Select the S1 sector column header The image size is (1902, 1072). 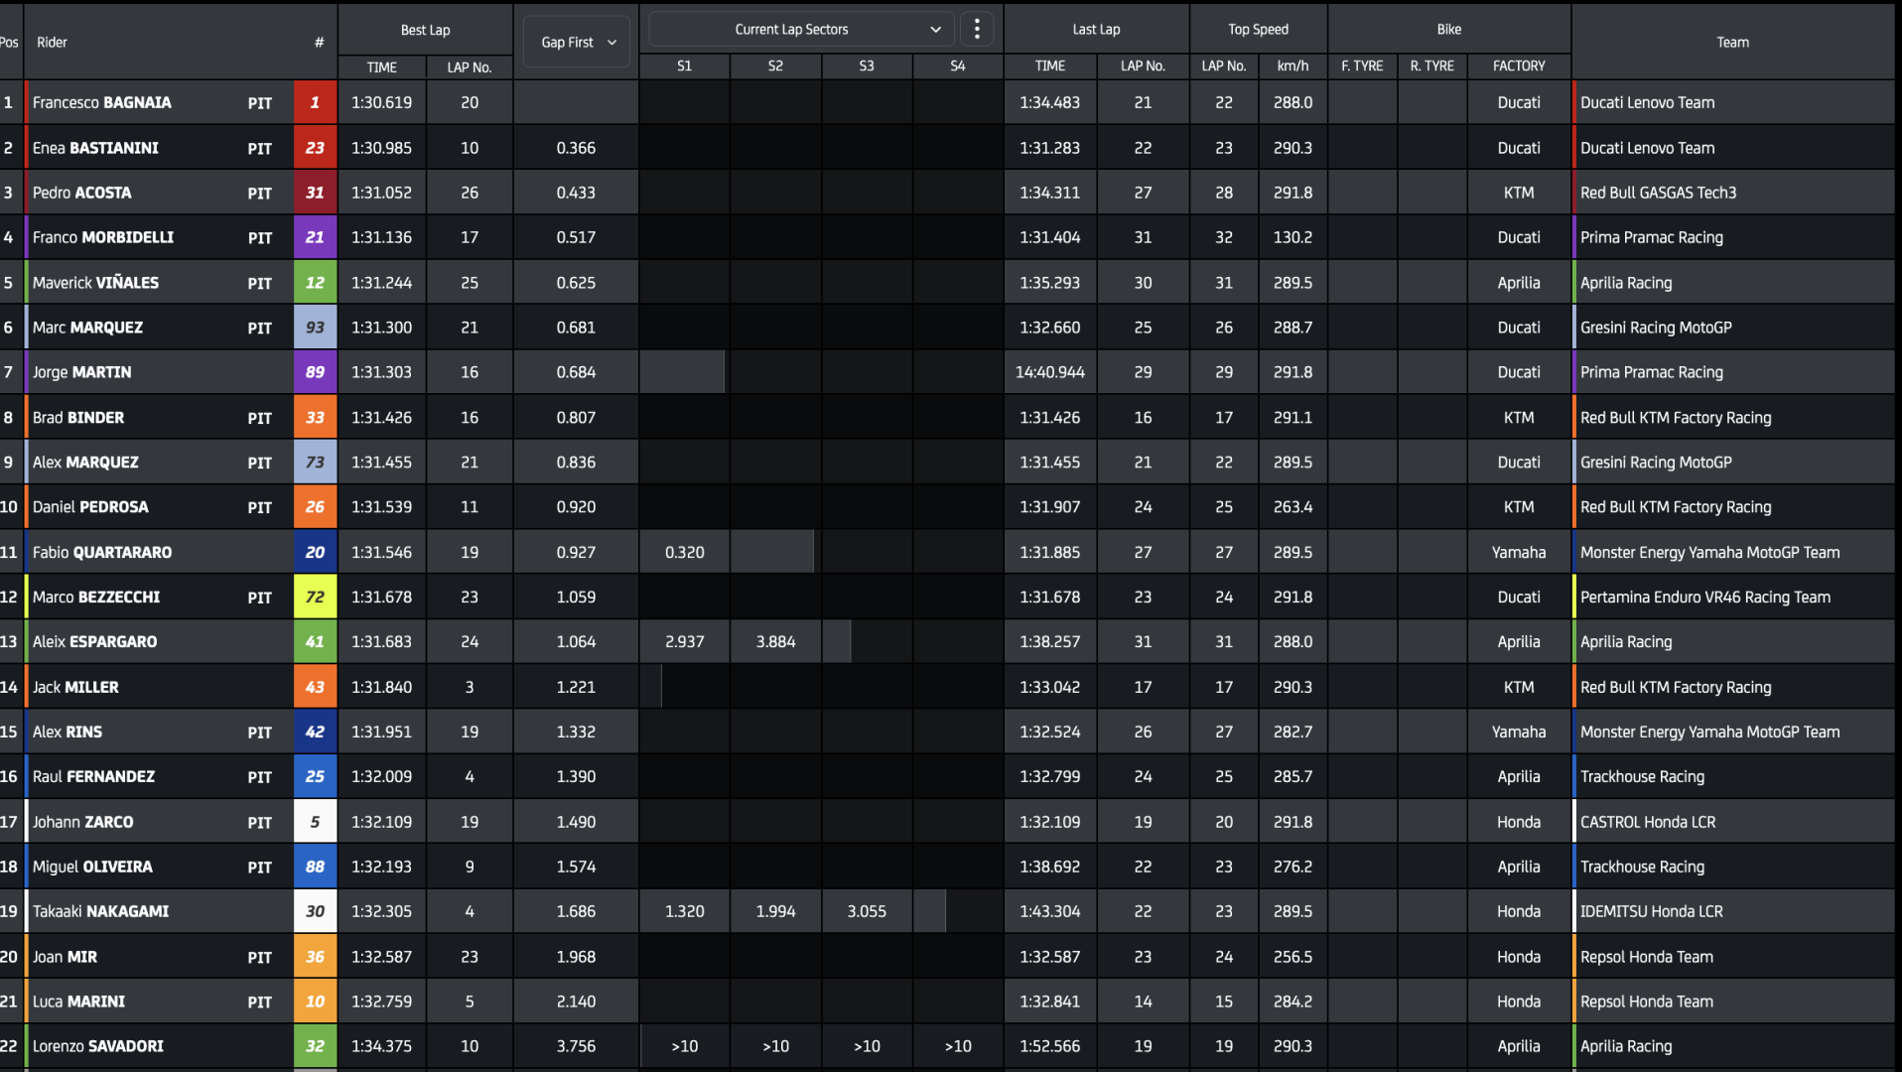[x=684, y=66]
